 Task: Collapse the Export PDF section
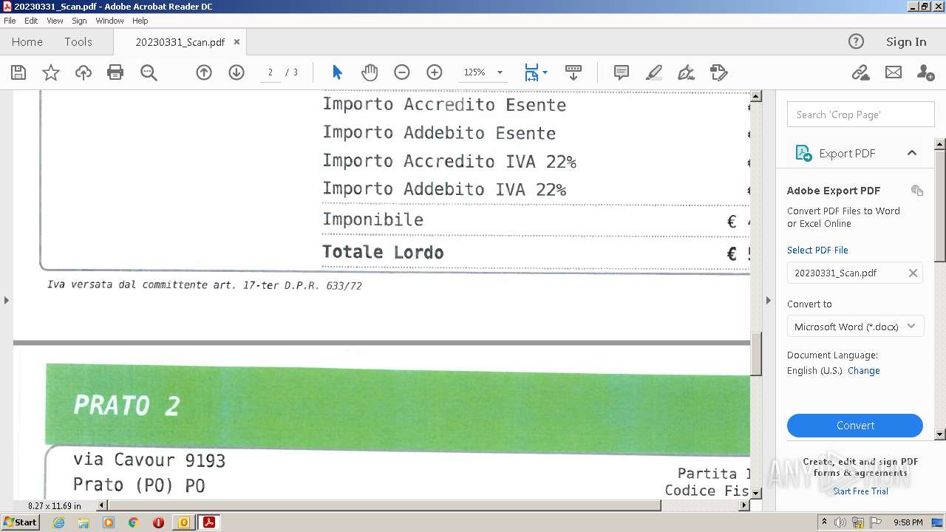point(912,153)
